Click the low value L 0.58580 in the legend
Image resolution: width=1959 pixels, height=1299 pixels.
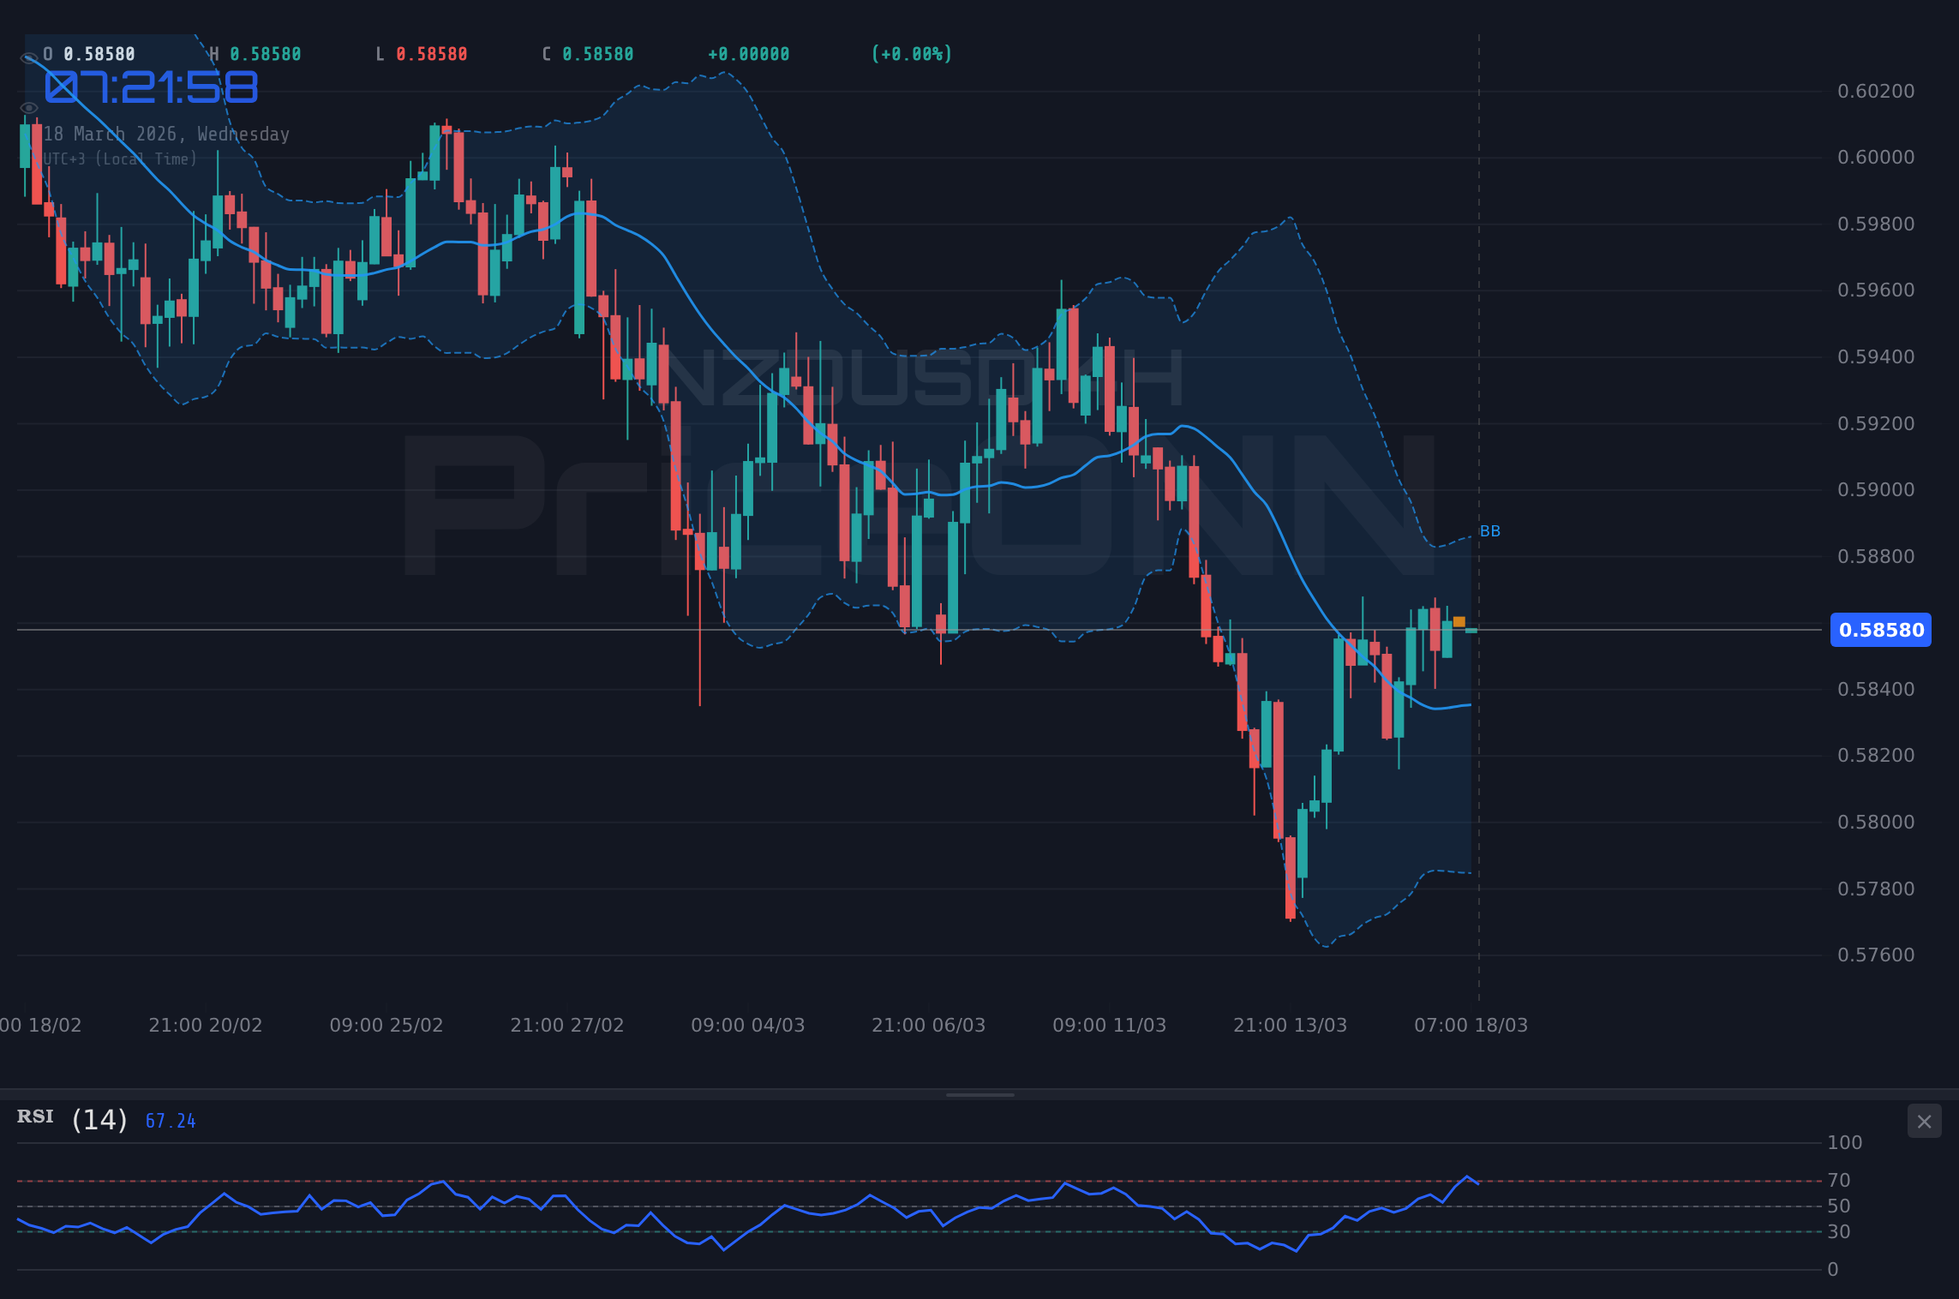[422, 53]
